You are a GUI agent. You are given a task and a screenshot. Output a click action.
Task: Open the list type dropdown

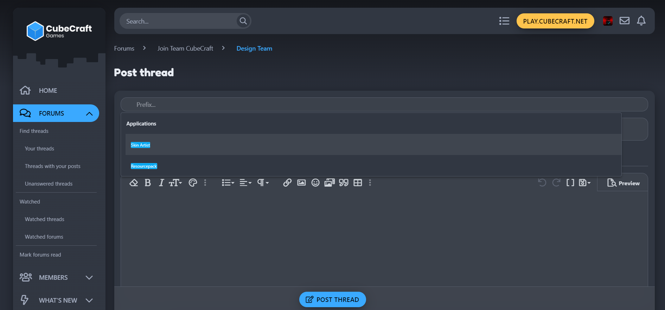tap(228, 182)
